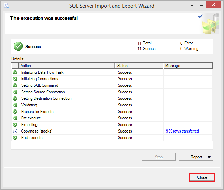Open the Report dropdown arrow

[209, 157]
